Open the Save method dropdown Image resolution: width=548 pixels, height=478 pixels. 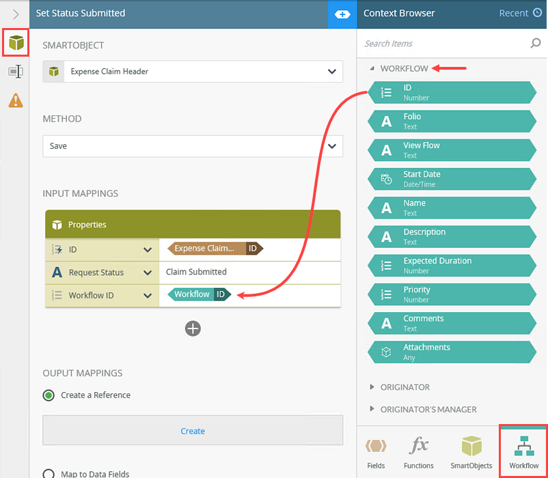coord(332,145)
